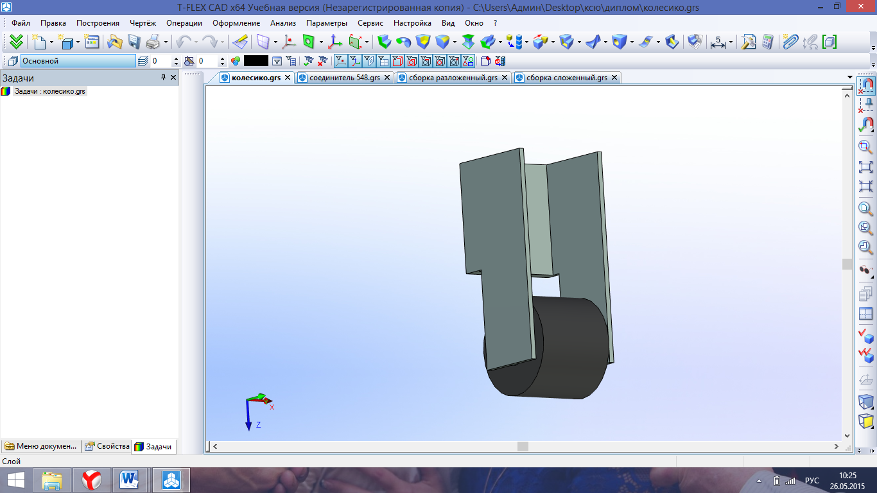
Task: Create a new 3D model with the cube icon
Action: (x=66, y=42)
